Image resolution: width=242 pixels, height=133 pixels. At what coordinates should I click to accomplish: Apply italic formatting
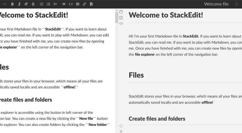click(19, 4)
